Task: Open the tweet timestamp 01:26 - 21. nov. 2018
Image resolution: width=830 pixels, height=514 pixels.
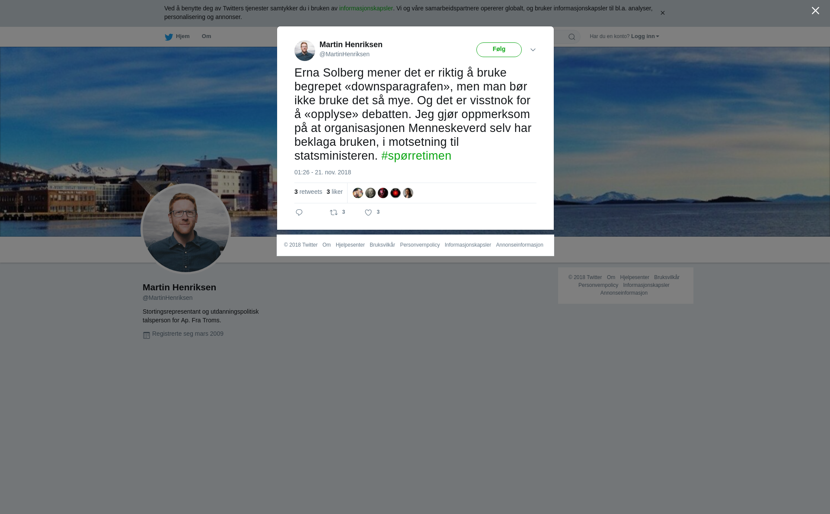Action: click(x=322, y=172)
